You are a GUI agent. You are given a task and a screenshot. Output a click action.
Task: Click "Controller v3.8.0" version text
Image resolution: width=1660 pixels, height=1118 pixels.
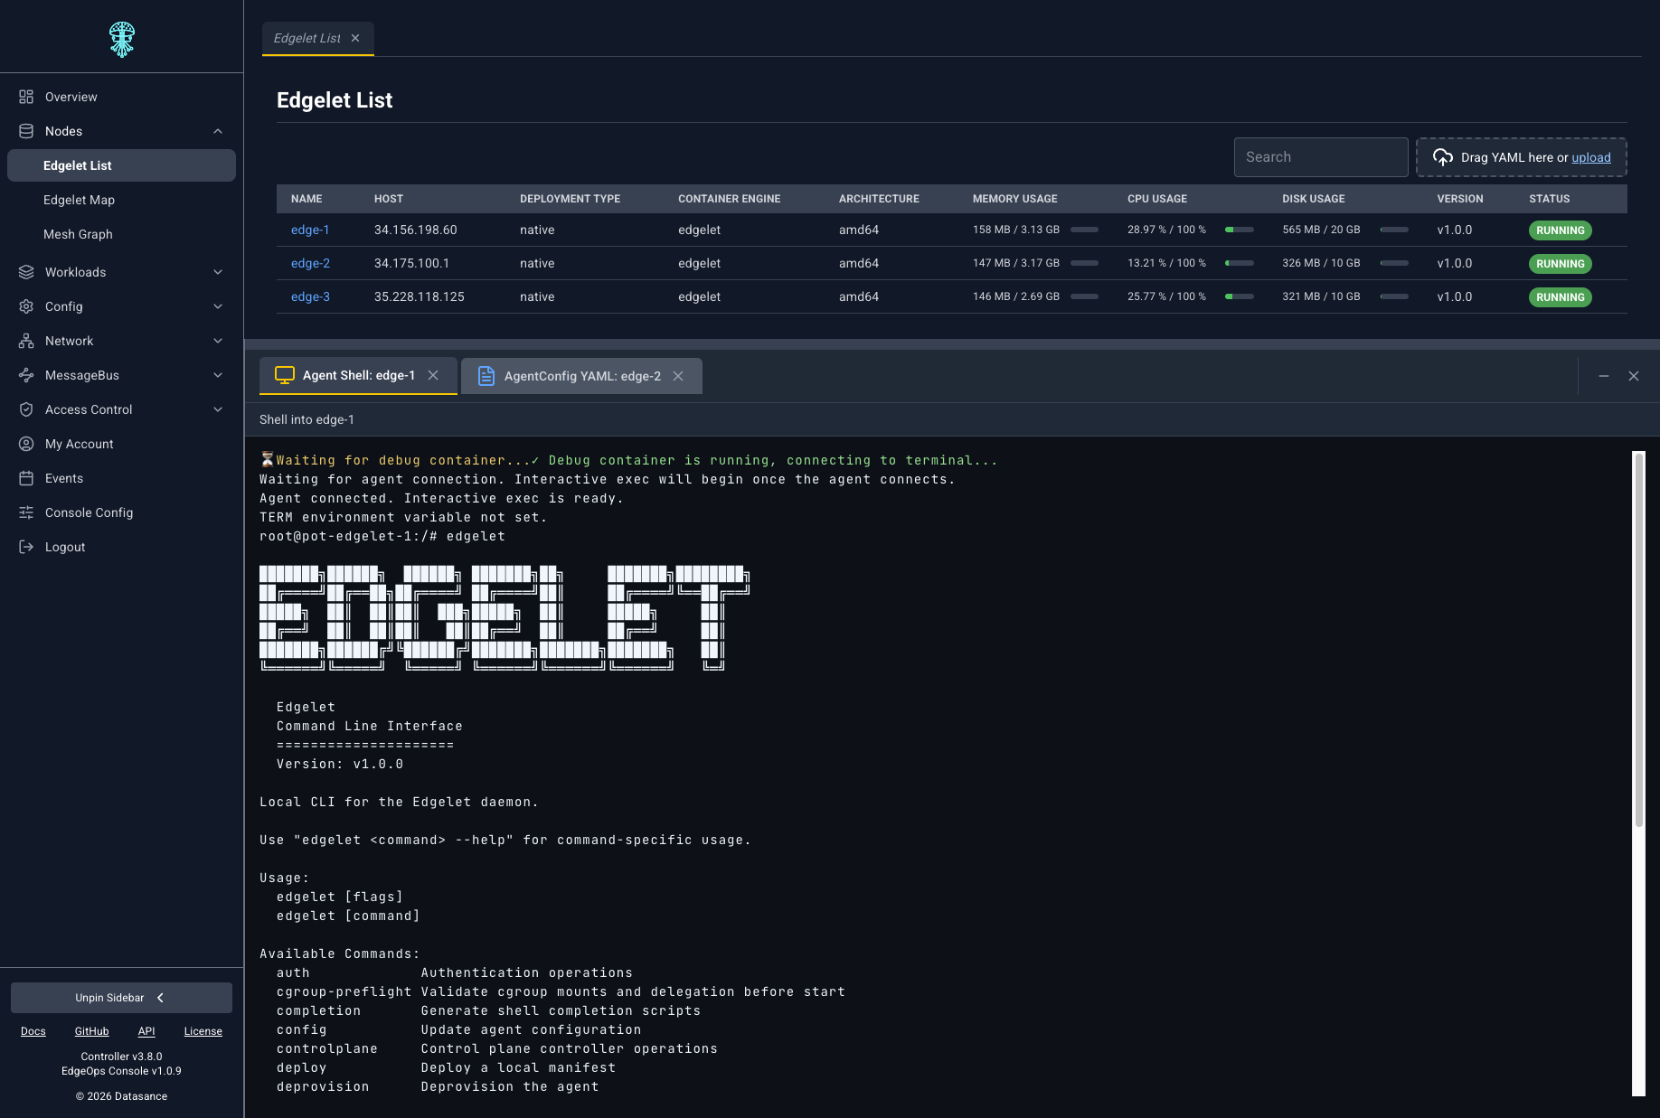(121, 1057)
